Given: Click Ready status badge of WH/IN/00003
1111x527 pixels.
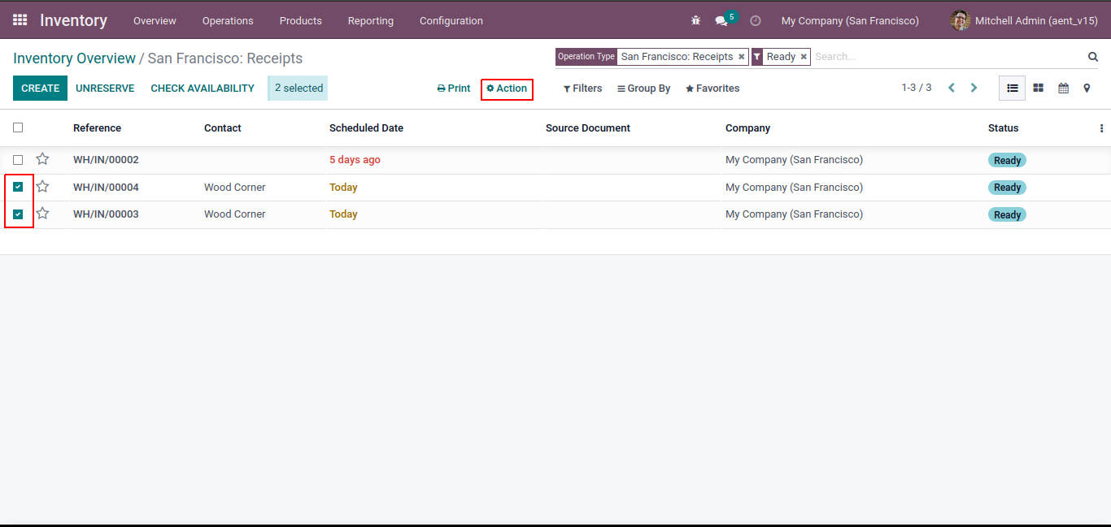Looking at the screenshot, I should (x=1007, y=214).
